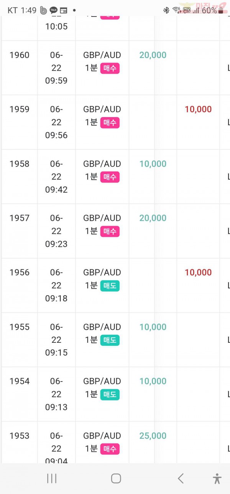Tap the calendar notification icon in status bar
Viewport: 230px width, 494px height.
coord(64,10)
